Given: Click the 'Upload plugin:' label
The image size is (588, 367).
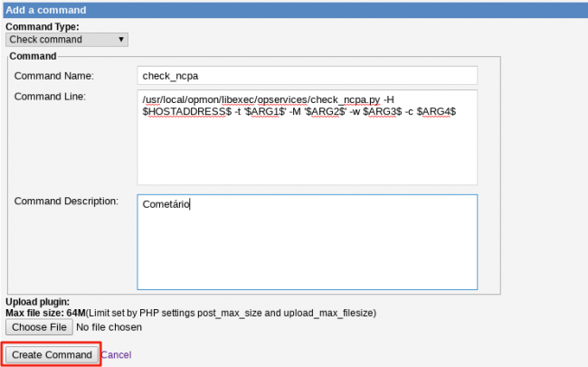Looking at the screenshot, I should coord(37,301).
